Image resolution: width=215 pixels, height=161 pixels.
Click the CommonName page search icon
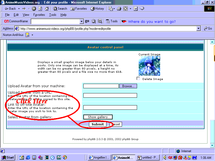pyautogui.click(x=100, y=21)
